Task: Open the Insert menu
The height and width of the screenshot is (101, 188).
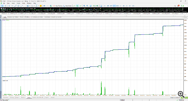Action: click(x=13, y=3)
